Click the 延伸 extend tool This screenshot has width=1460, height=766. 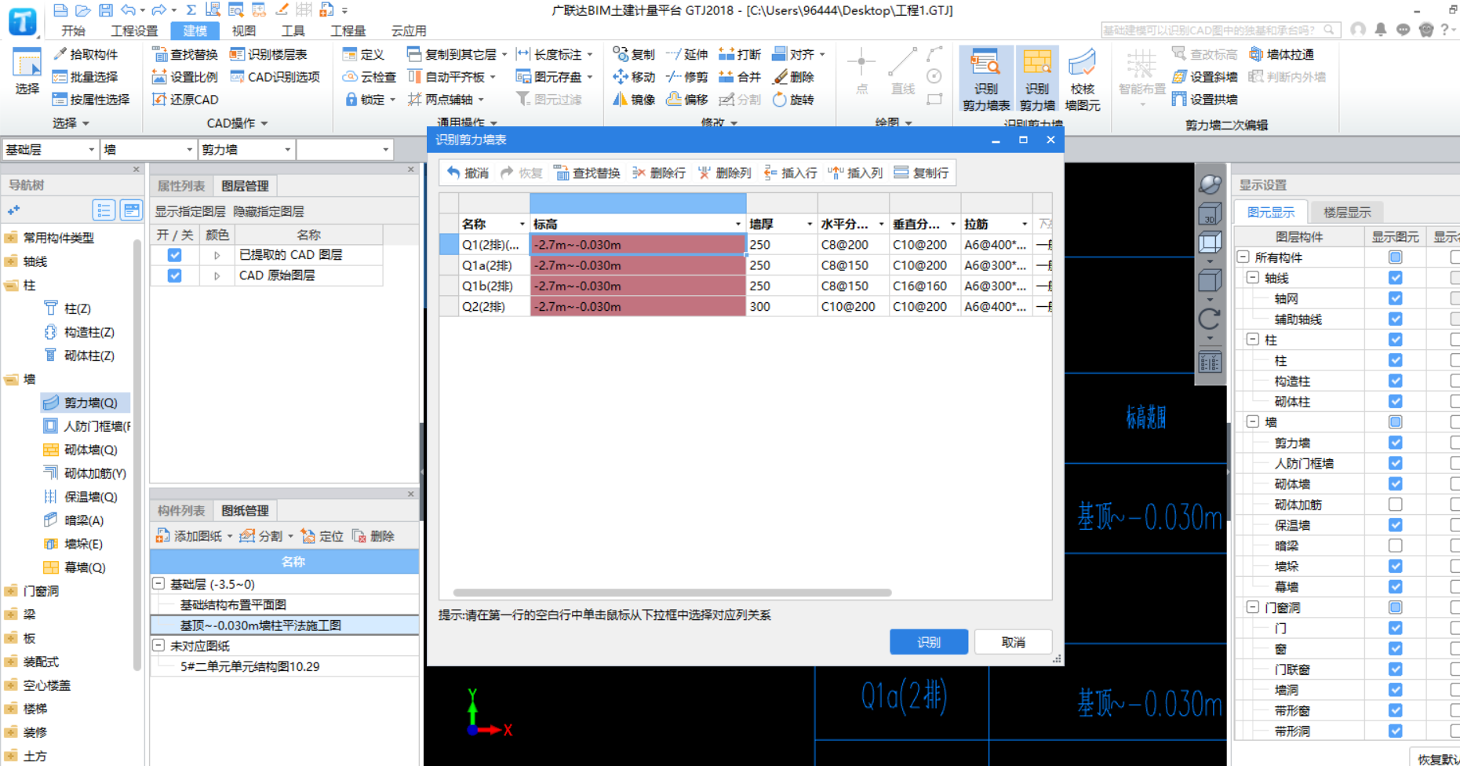686,54
